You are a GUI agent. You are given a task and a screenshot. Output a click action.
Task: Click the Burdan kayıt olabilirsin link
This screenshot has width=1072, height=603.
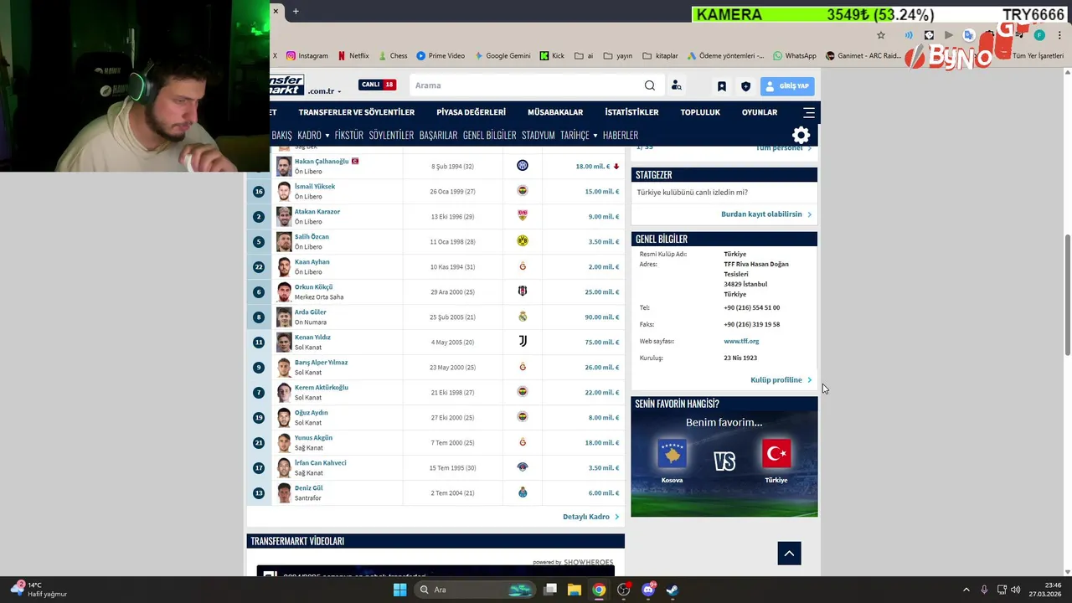tap(766, 214)
